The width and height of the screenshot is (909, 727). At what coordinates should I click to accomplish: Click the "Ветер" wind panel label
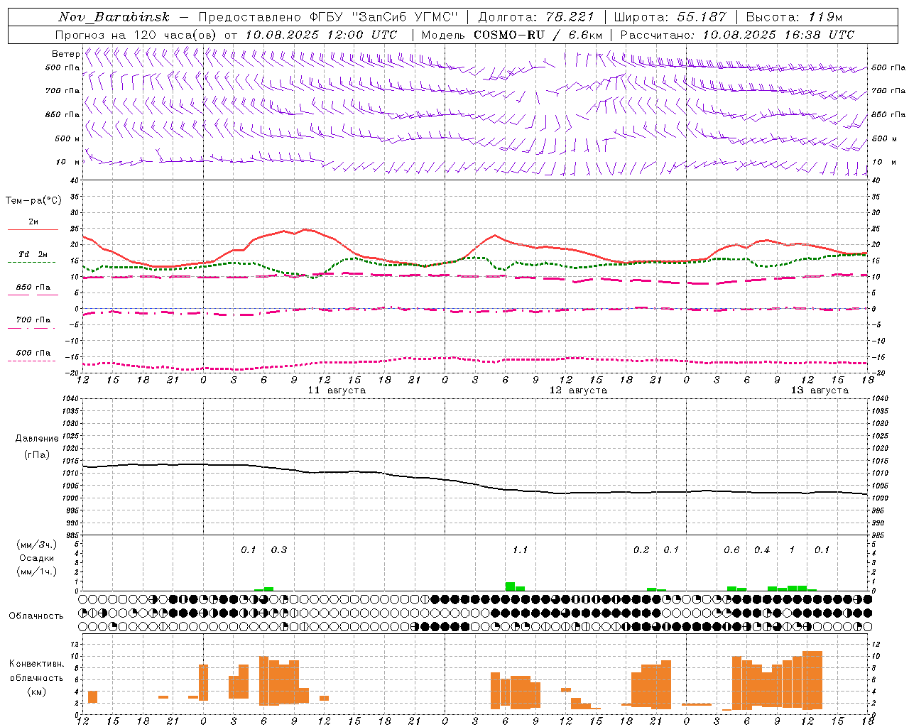pyautogui.click(x=66, y=54)
